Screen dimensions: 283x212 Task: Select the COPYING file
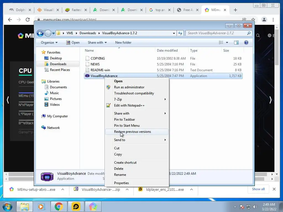[98, 59]
